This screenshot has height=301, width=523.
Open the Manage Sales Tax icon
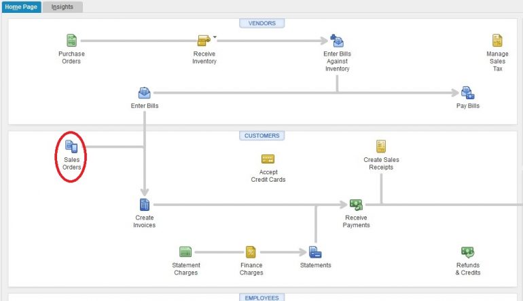(497, 41)
